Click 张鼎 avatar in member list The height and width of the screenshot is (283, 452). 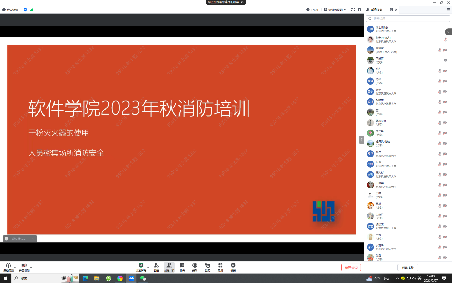[x=370, y=257]
